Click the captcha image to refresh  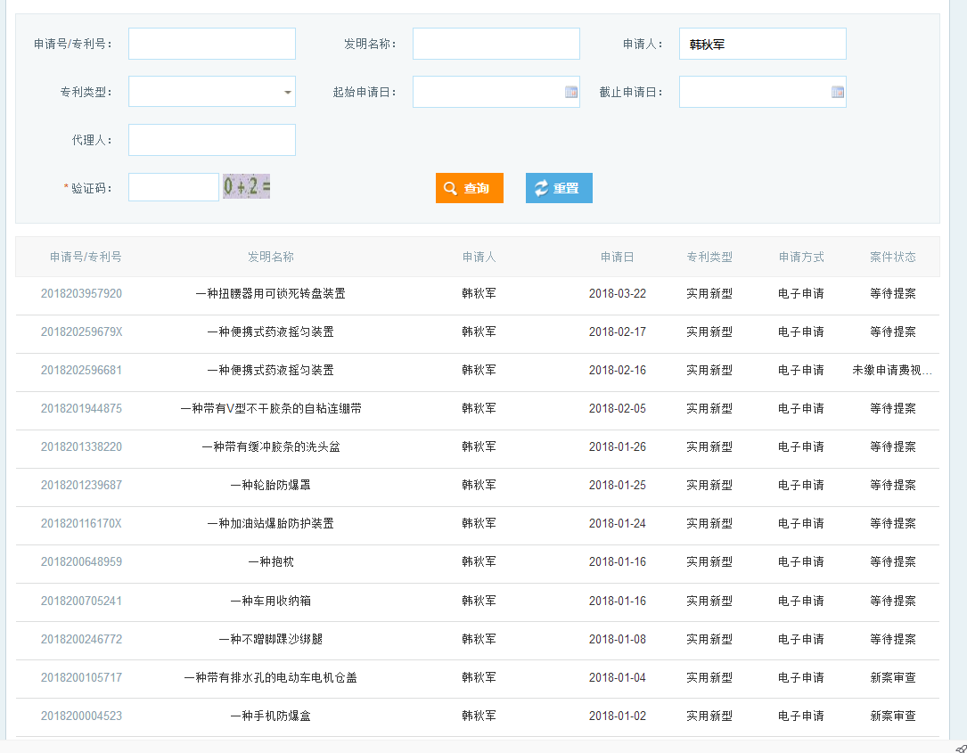tap(246, 187)
